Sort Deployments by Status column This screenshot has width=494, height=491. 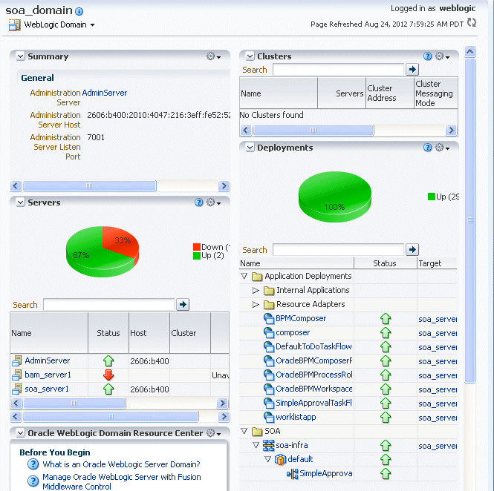[385, 263]
